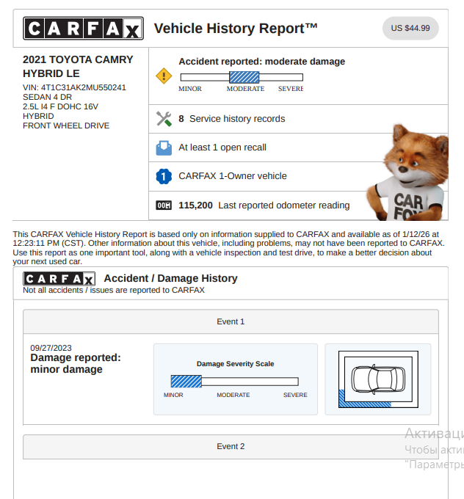Click the odometer reading icon
The image size is (464, 499).
coord(163,205)
